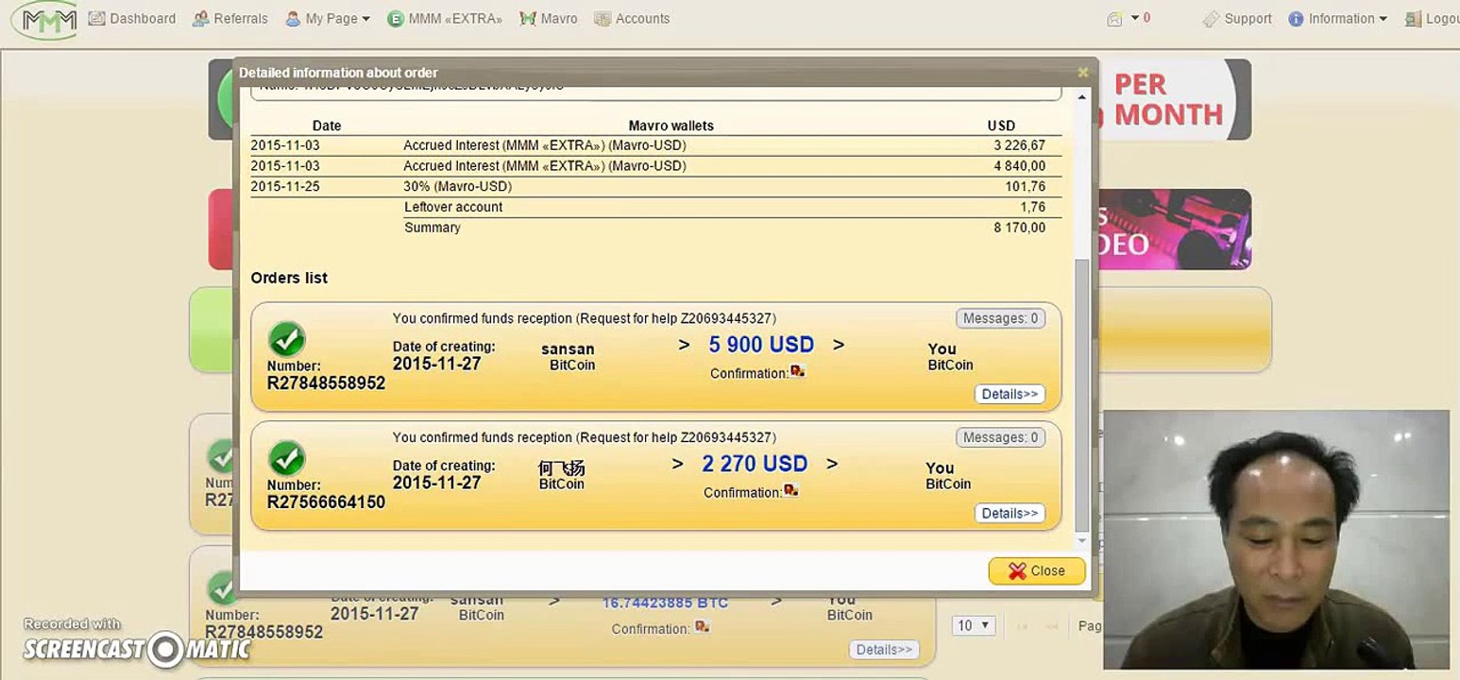Click the sansan sender name in dialog
This screenshot has height=680, width=1460.
click(x=568, y=349)
